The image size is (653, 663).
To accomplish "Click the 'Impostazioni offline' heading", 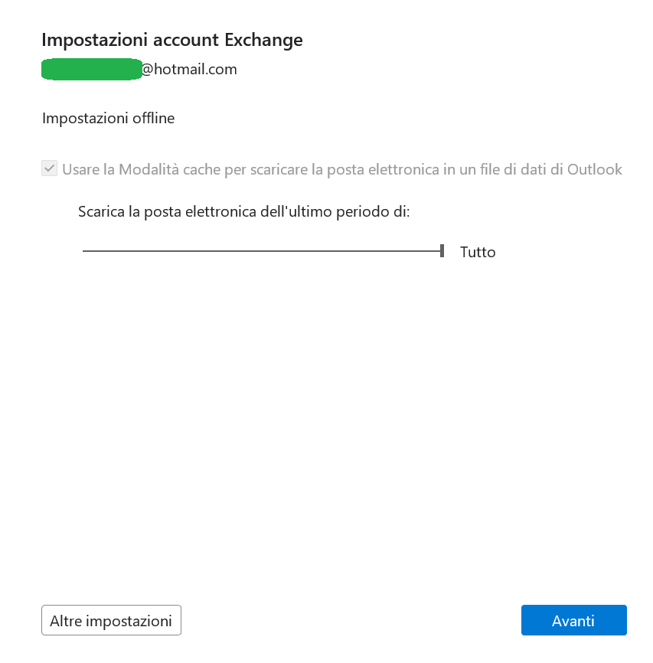I will [108, 118].
